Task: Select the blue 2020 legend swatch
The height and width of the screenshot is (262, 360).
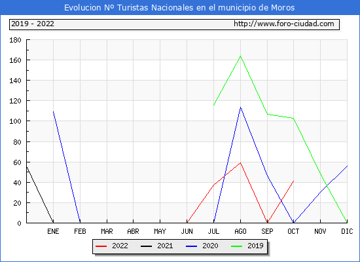Action: point(192,246)
